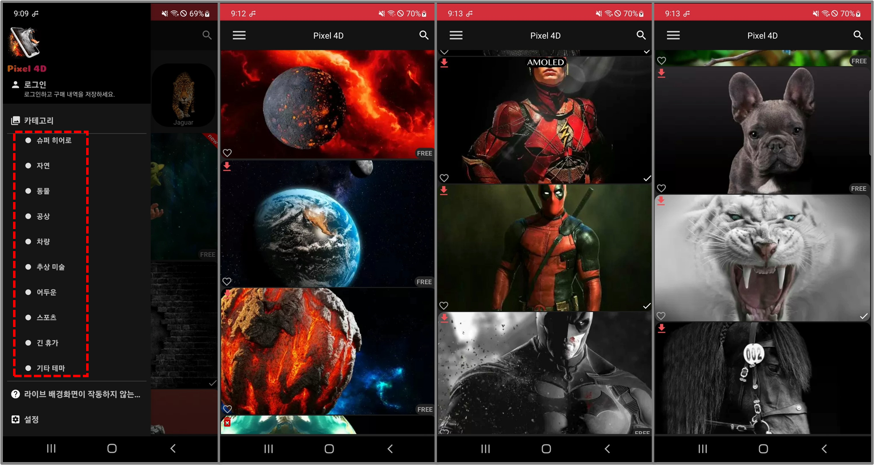The width and height of the screenshot is (874, 465).
Task: Download the Deadpool wallpaper
Action: pos(444,191)
